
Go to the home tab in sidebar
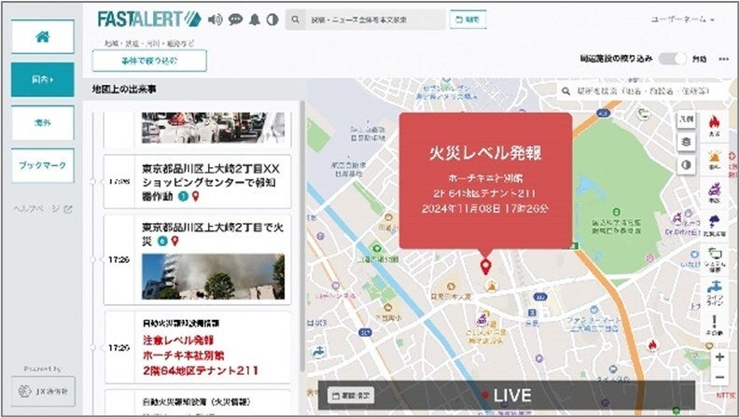43,36
